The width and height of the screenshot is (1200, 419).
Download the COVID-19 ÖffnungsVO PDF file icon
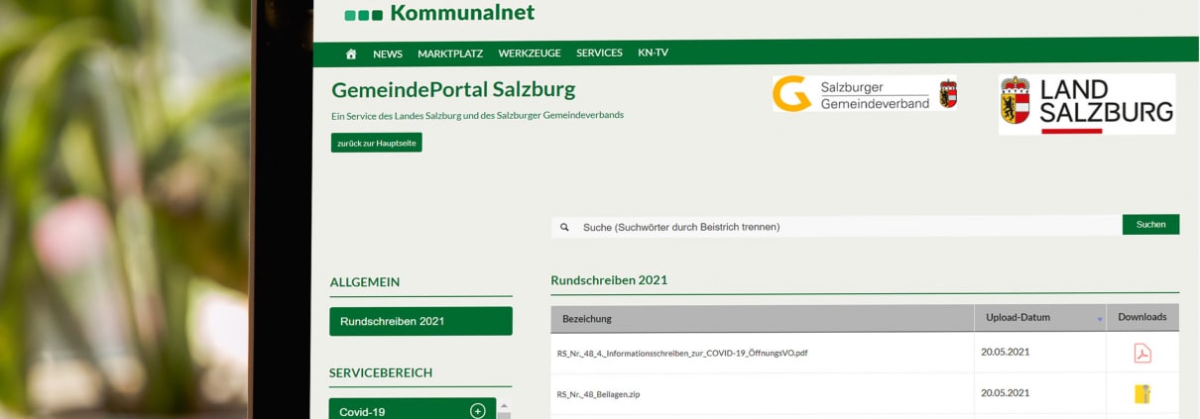(1141, 353)
